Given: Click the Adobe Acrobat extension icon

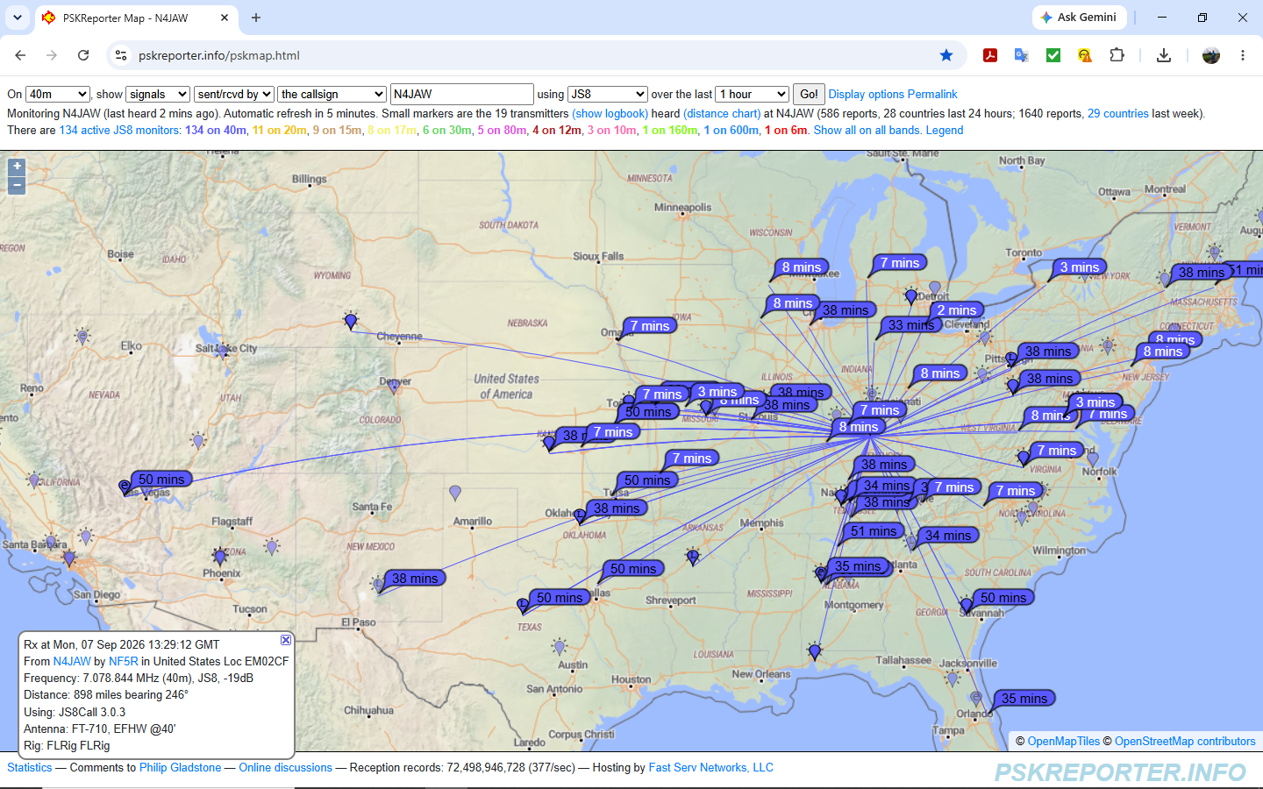Looking at the screenshot, I should pyautogui.click(x=990, y=55).
